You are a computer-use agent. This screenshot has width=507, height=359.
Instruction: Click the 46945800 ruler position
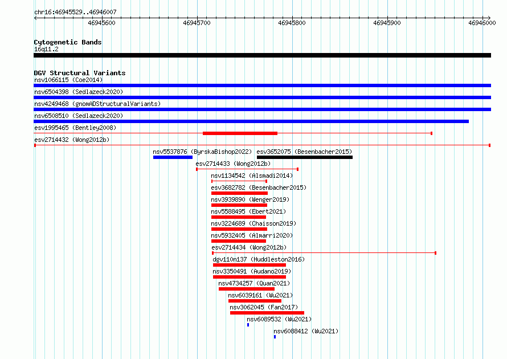[x=292, y=23]
